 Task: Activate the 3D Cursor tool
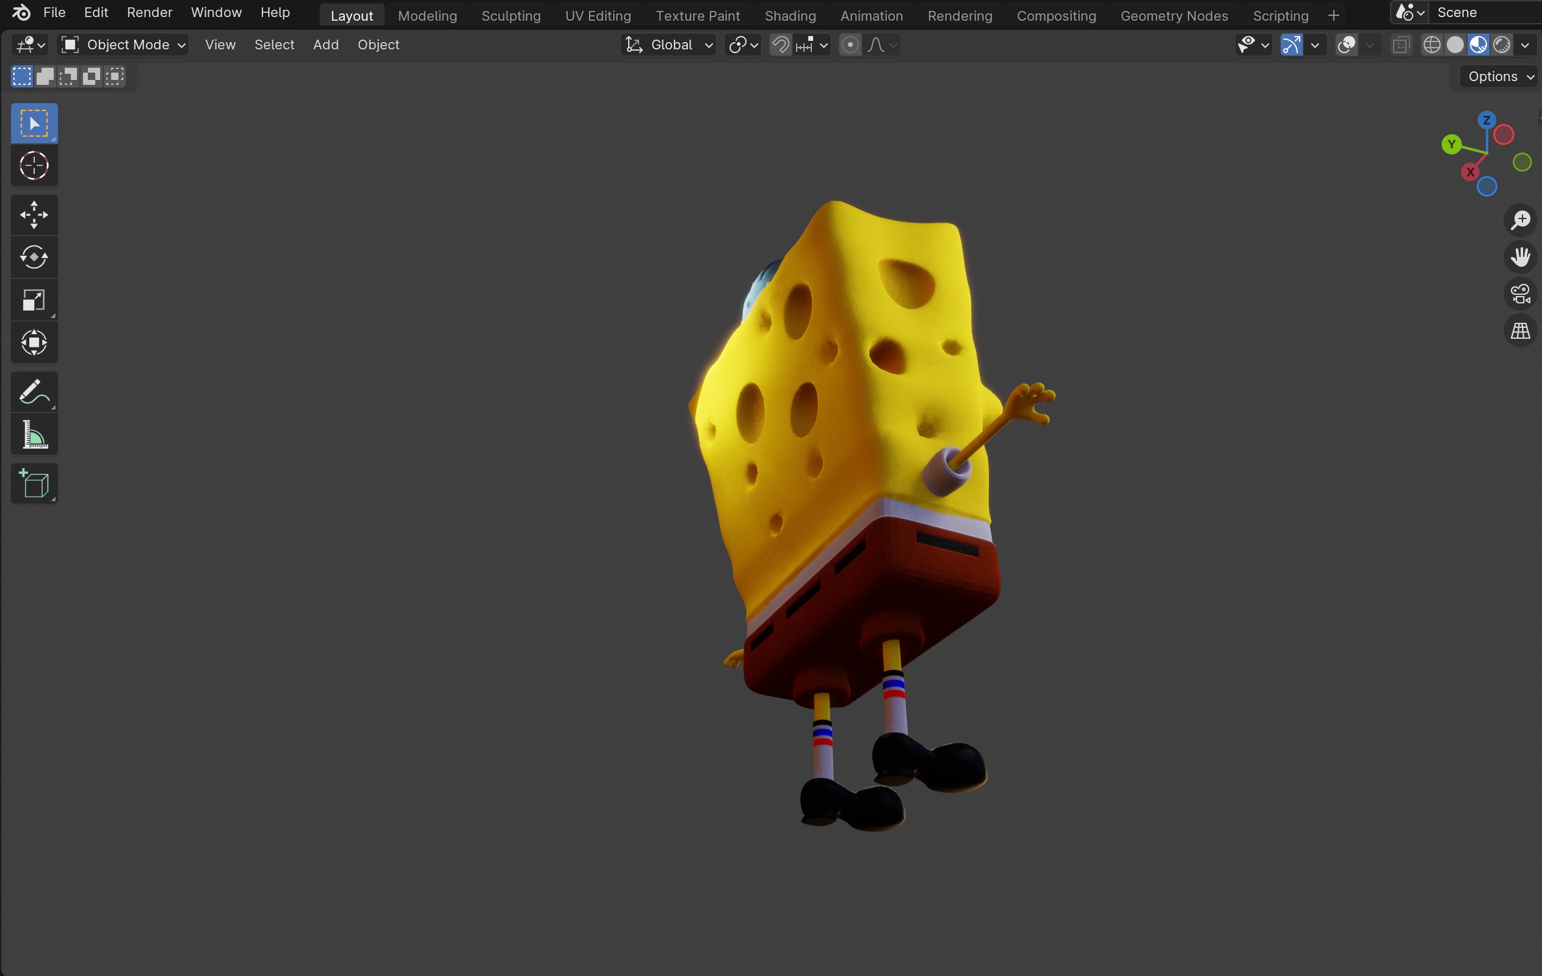[34, 166]
